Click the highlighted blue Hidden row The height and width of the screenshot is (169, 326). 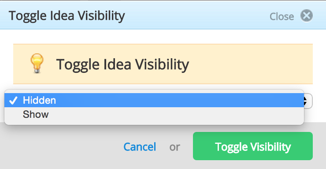click(154, 100)
